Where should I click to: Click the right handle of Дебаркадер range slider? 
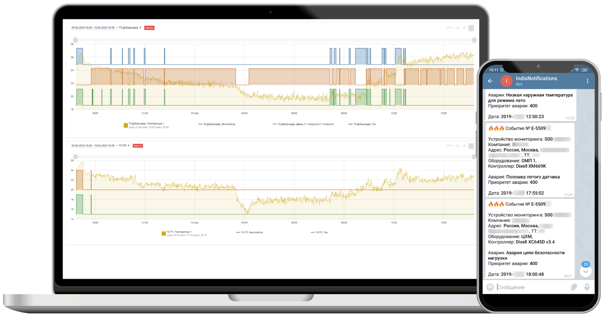(x=474, y=40)
